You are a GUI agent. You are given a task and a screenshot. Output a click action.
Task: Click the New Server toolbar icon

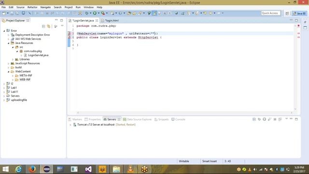click(112, 13)
